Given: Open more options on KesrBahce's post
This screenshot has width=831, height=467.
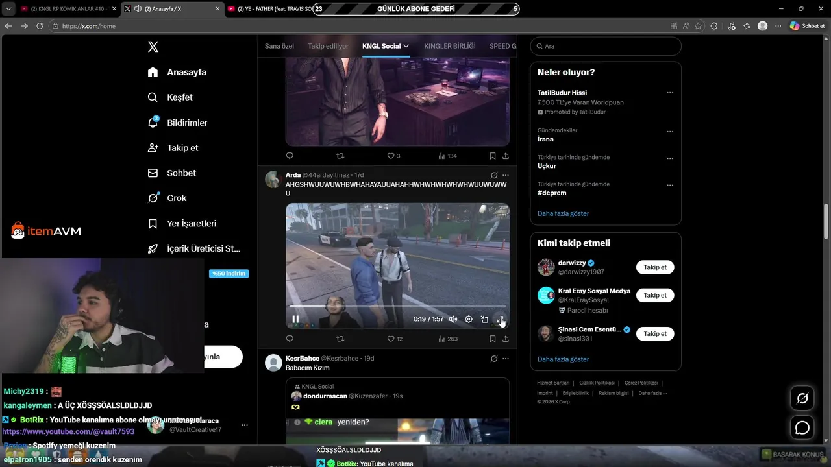Looking at the screenshot, I should (506, 359).
